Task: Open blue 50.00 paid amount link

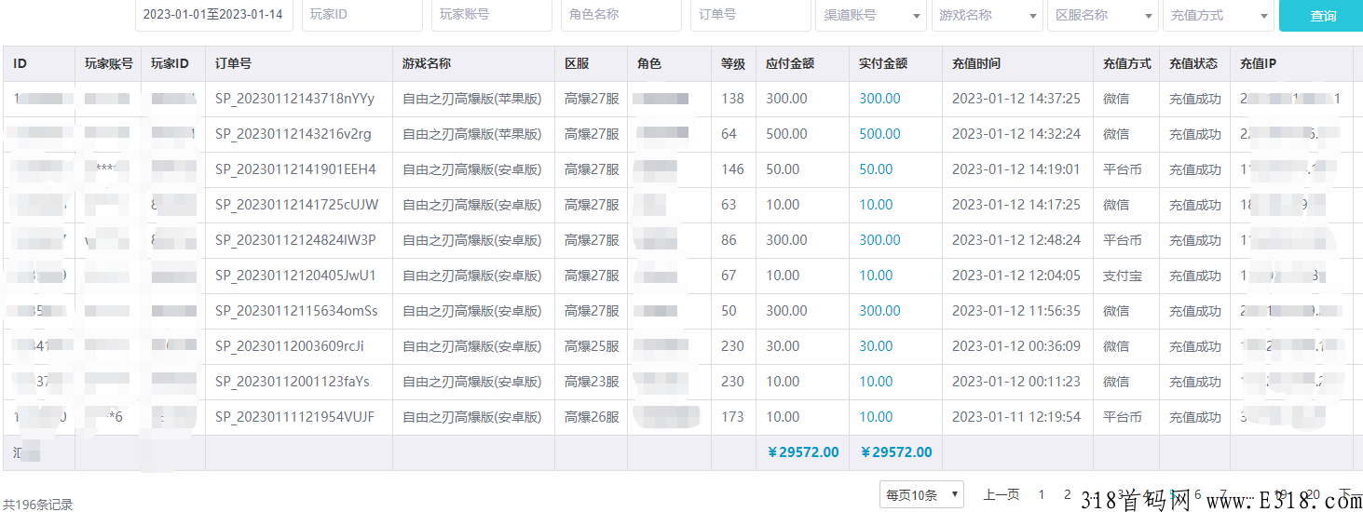Action: pyautogui.click(x=876, y=169)
